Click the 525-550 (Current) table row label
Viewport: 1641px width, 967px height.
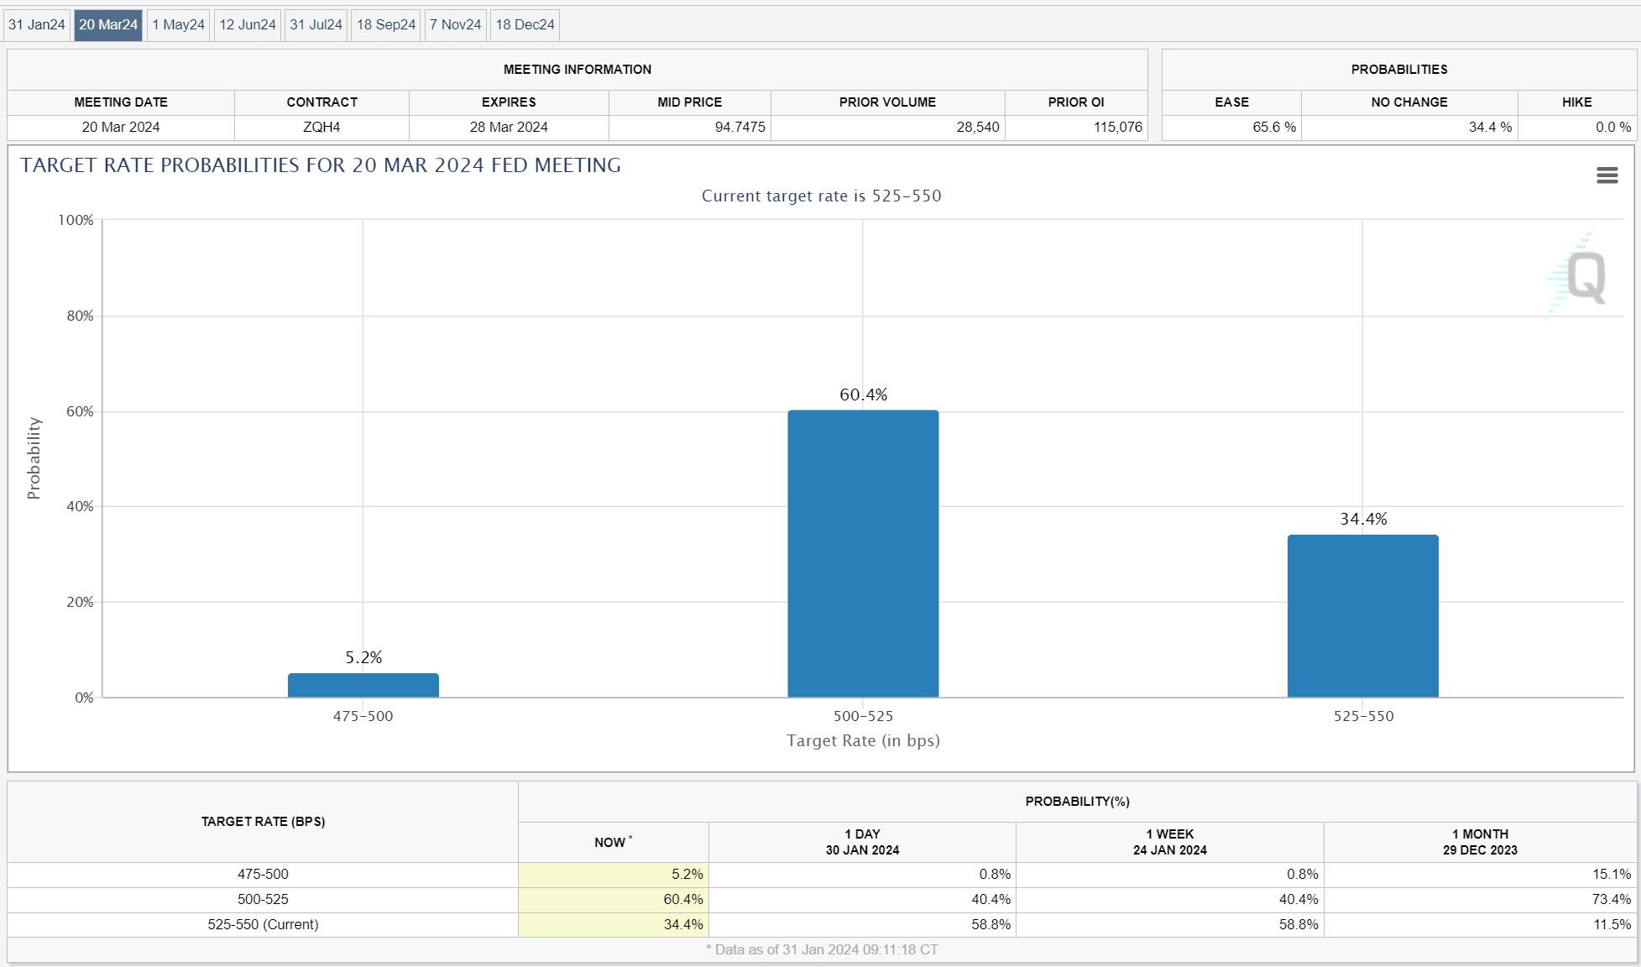click(x=263, y=924)
